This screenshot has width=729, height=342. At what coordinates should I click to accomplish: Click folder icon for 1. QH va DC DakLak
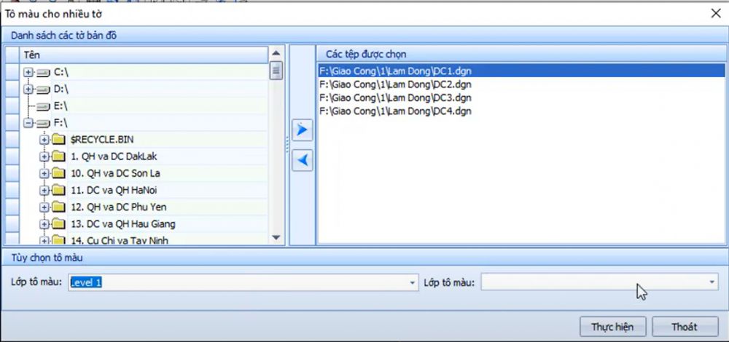(x=58, y=156)
